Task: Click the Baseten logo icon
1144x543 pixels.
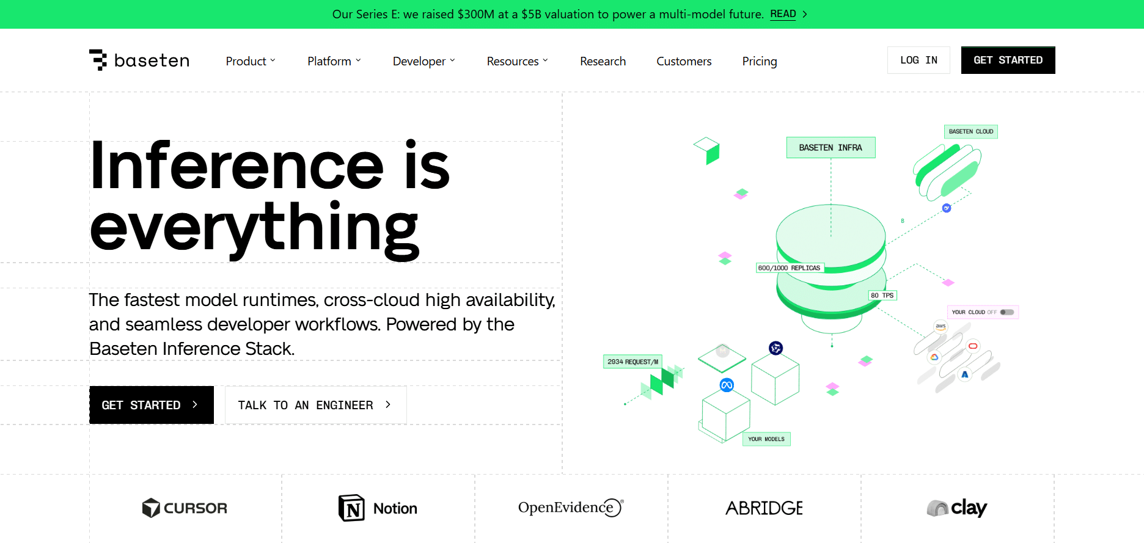Action: [x=98, y=60]
